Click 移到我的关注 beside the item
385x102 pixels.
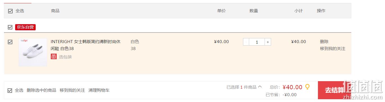click(x=333, y=49)
